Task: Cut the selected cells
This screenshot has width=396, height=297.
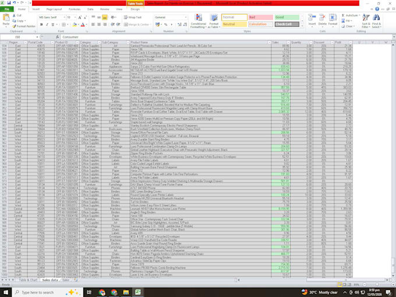Action: [x=17, y=15]
